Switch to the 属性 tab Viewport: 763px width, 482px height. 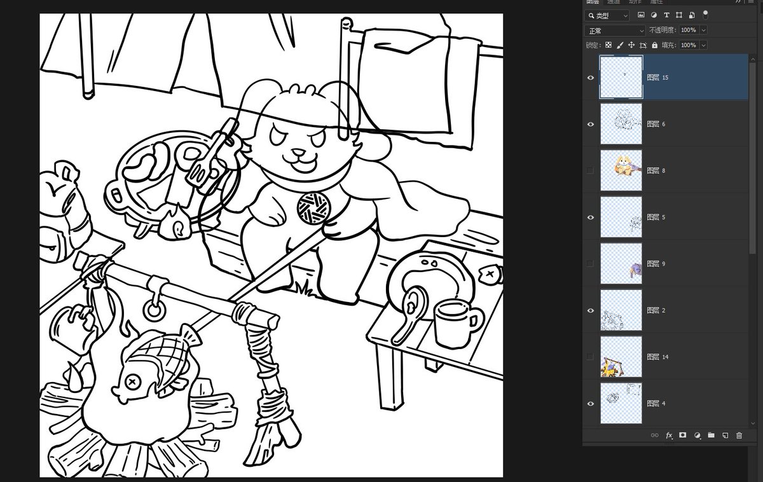(656, 3)
